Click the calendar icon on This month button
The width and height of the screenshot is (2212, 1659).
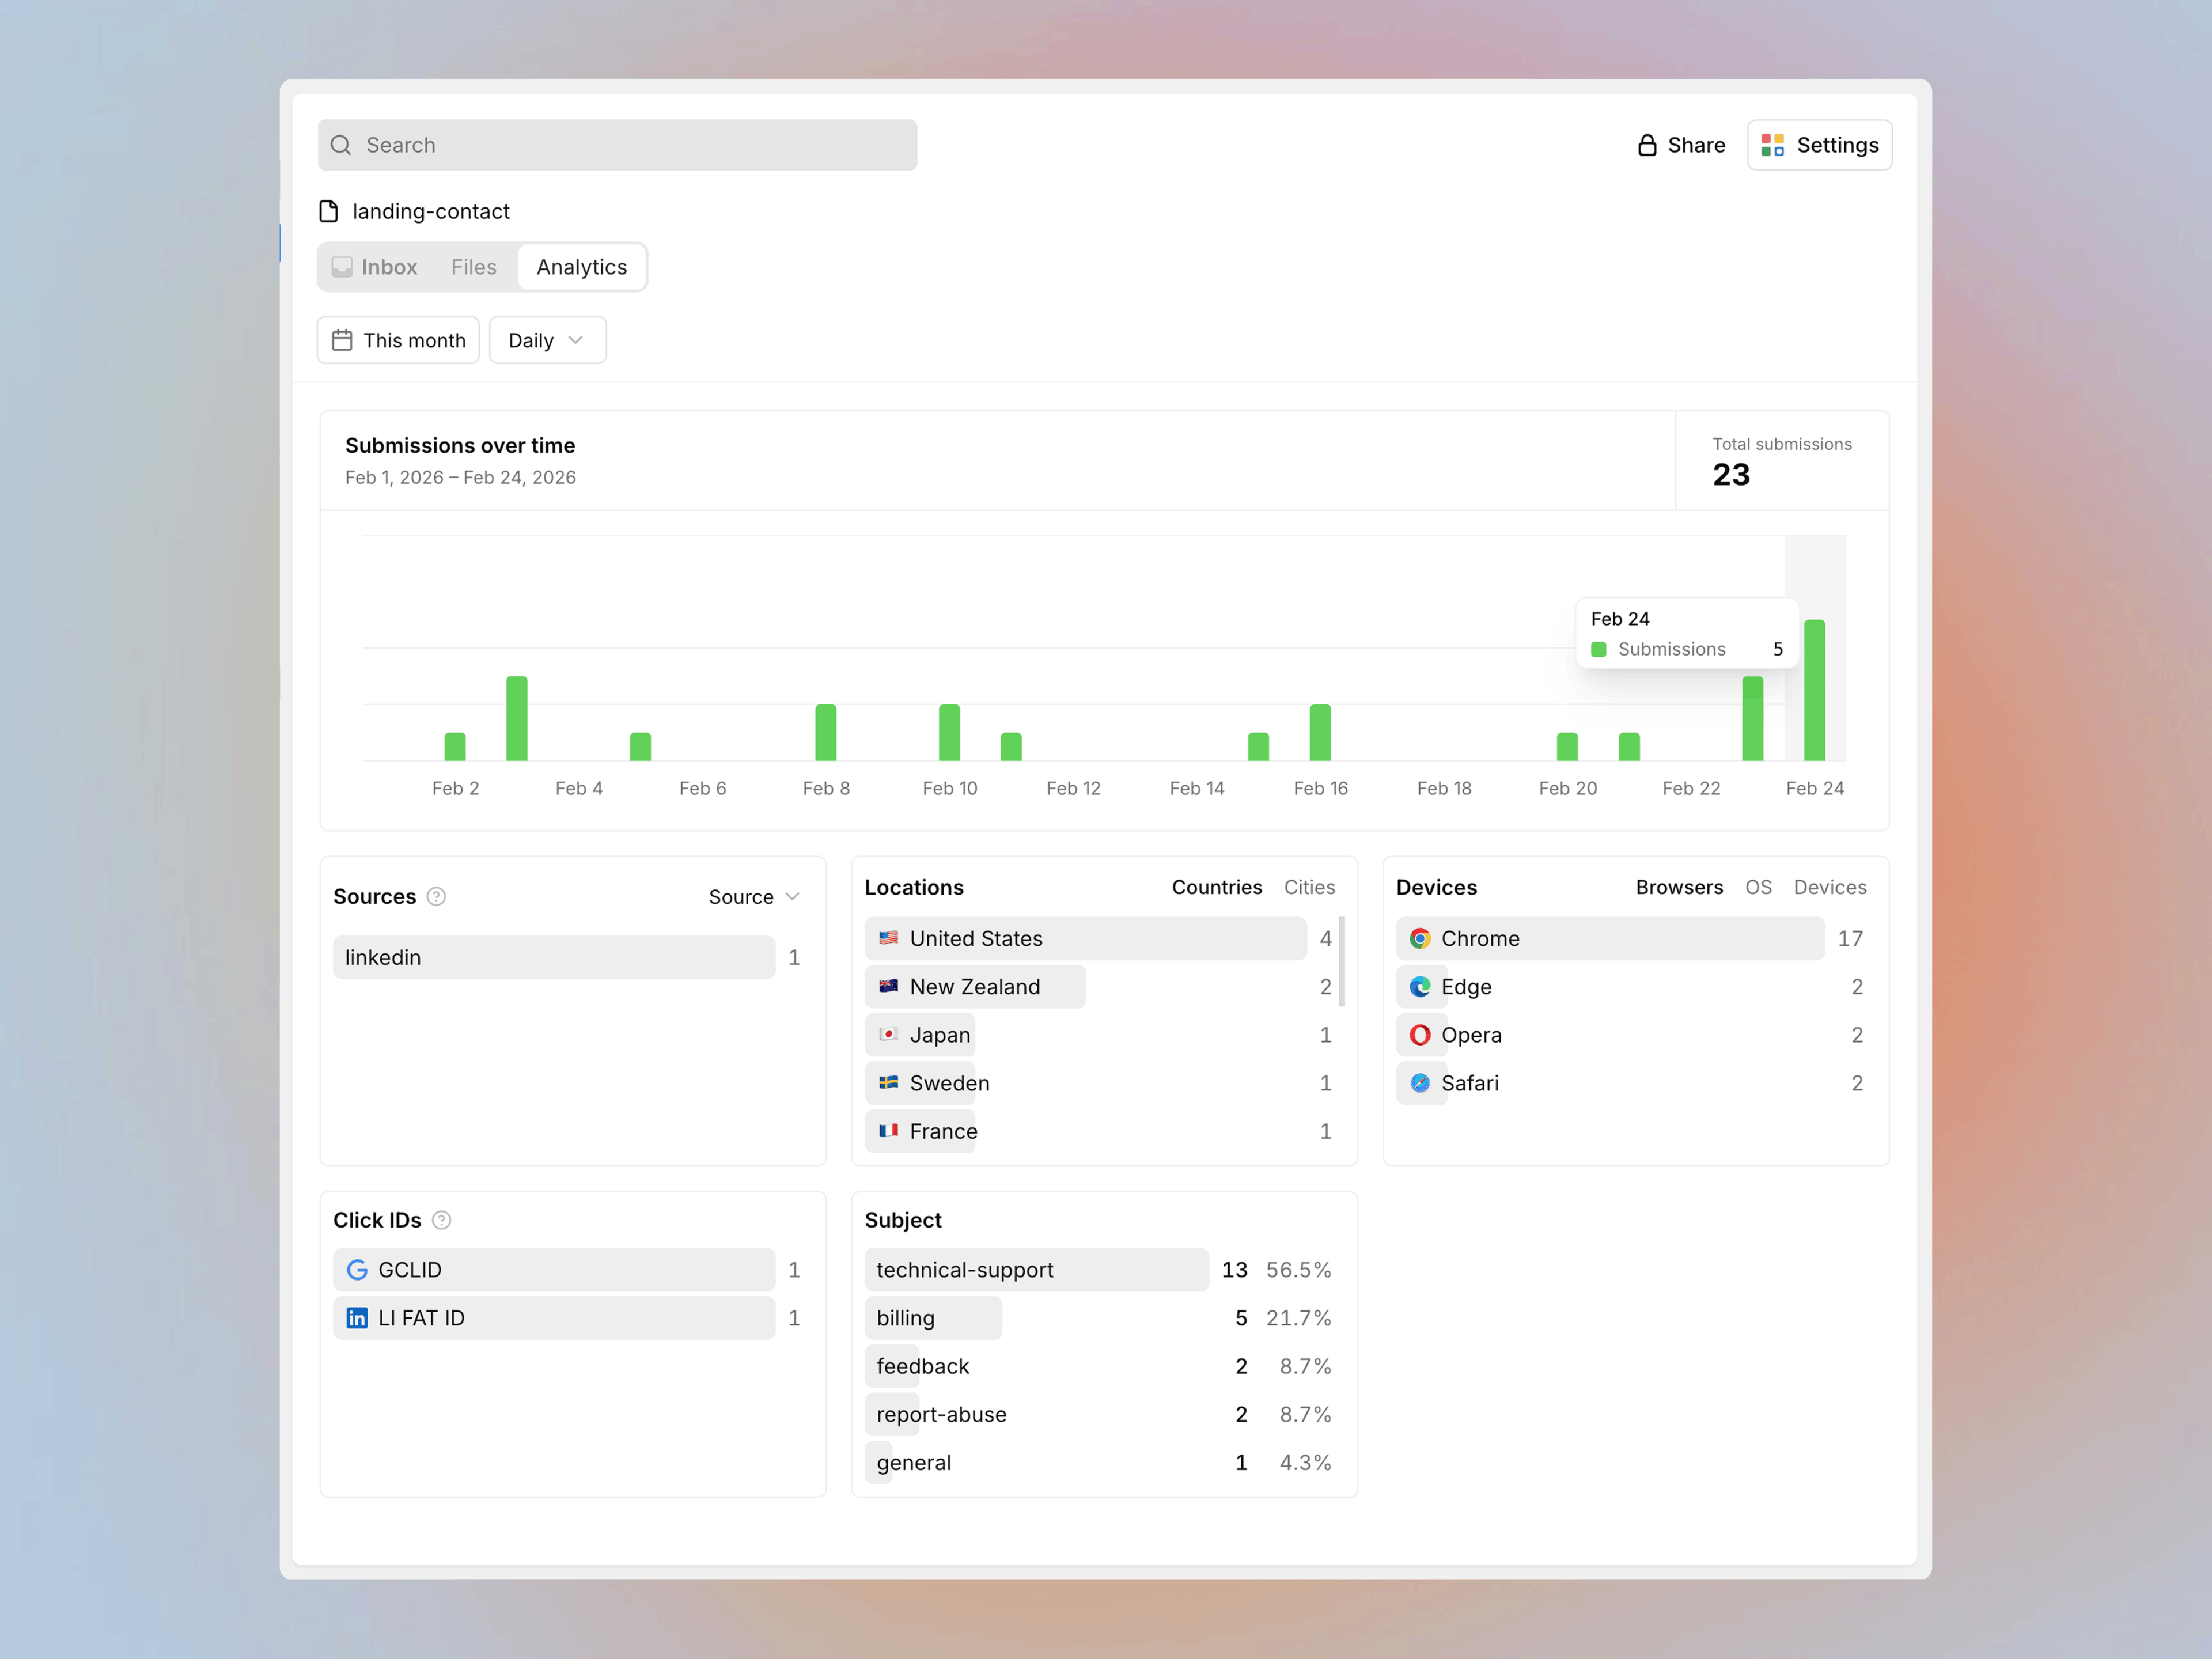344,340
